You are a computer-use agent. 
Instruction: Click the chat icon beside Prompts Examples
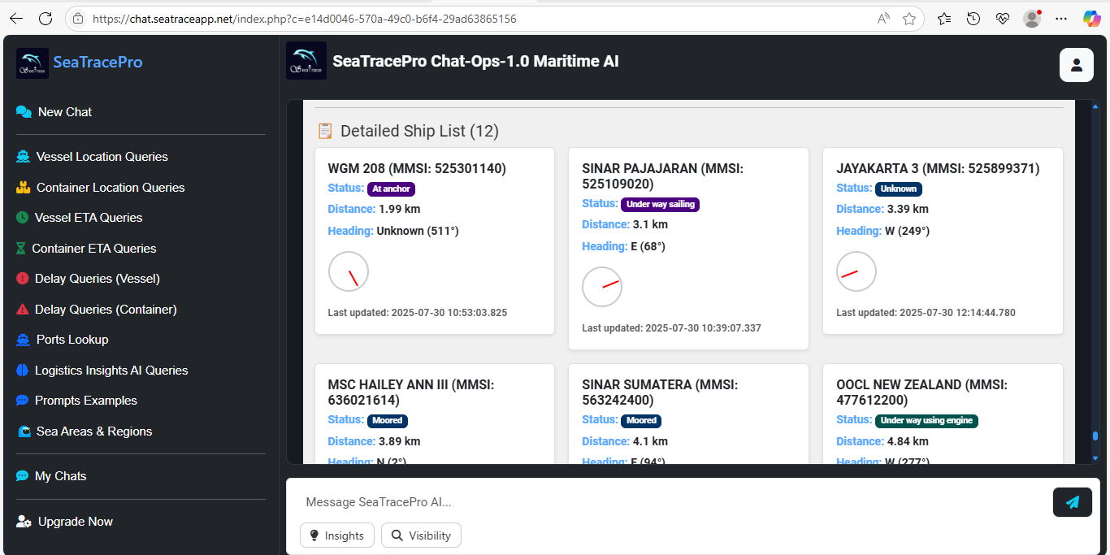22,401
